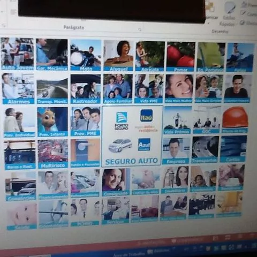Viewport: 257px width, 257px height.
Task: Select the Consórcios thumbnail
Action: [x=21, y=186]
